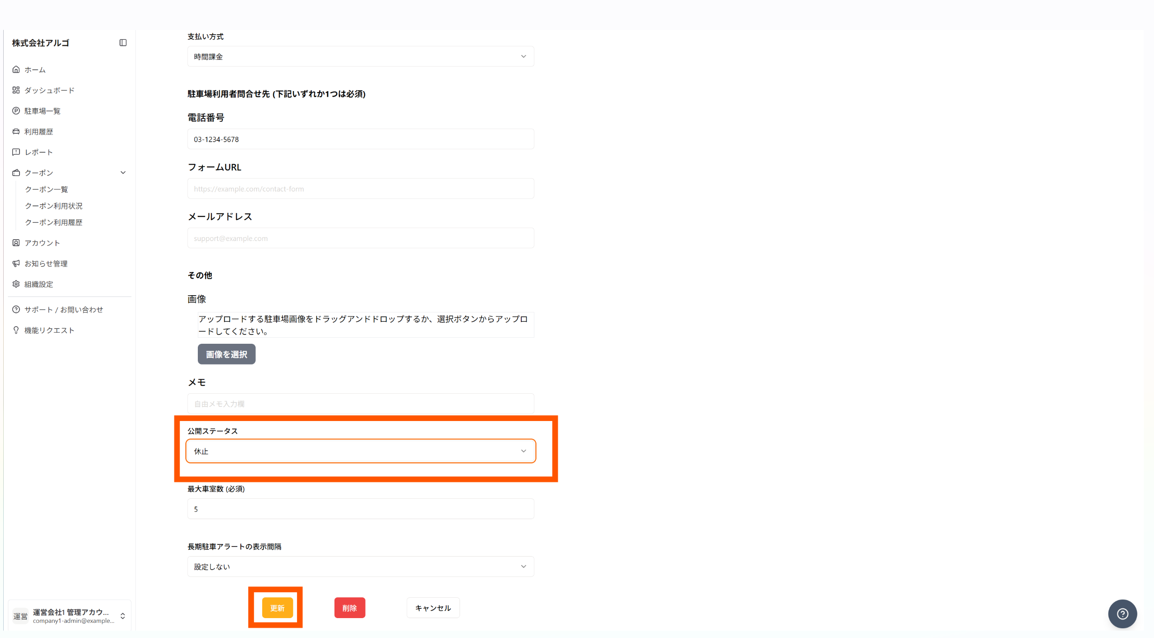Screen dimensions: 1154x638
Task: Click the お知らせ管理 megaphone icon
Action: pos(16,264)
